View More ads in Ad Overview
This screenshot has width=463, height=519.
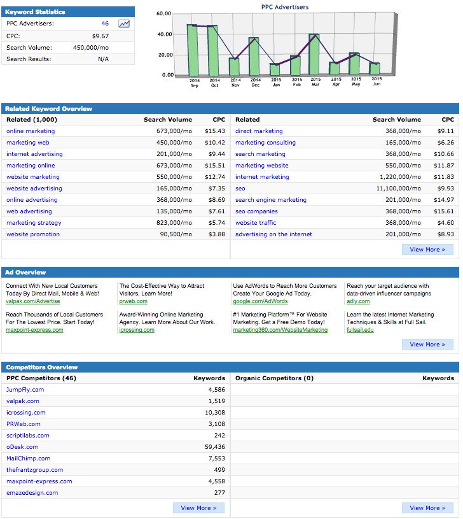coord(427,345)
